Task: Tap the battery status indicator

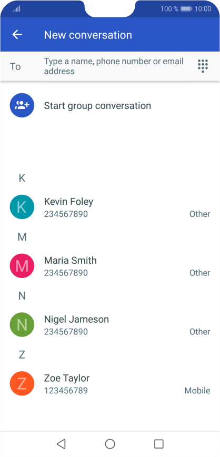Action: point(186,9)
